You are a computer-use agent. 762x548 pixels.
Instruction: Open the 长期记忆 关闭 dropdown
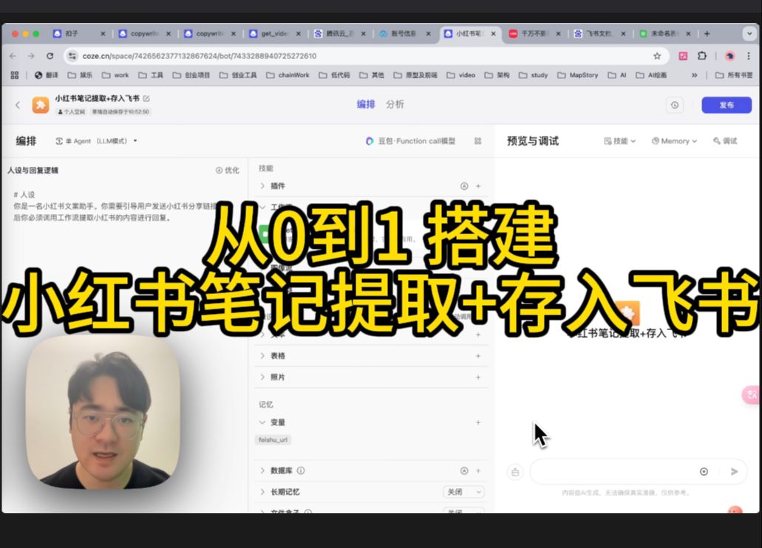coord(463,492)
